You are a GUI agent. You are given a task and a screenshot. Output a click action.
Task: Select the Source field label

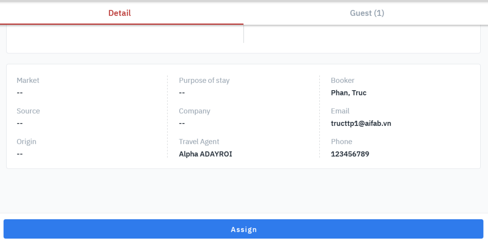point(28,111)
